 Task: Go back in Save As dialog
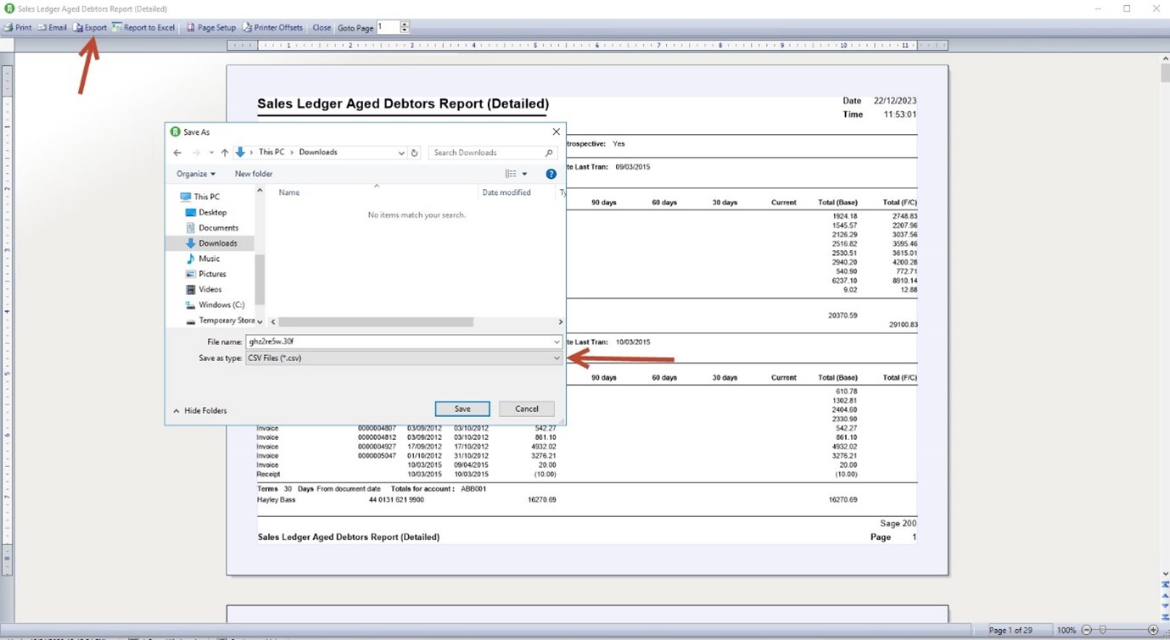pyautogui.click(x=177, y=153)
